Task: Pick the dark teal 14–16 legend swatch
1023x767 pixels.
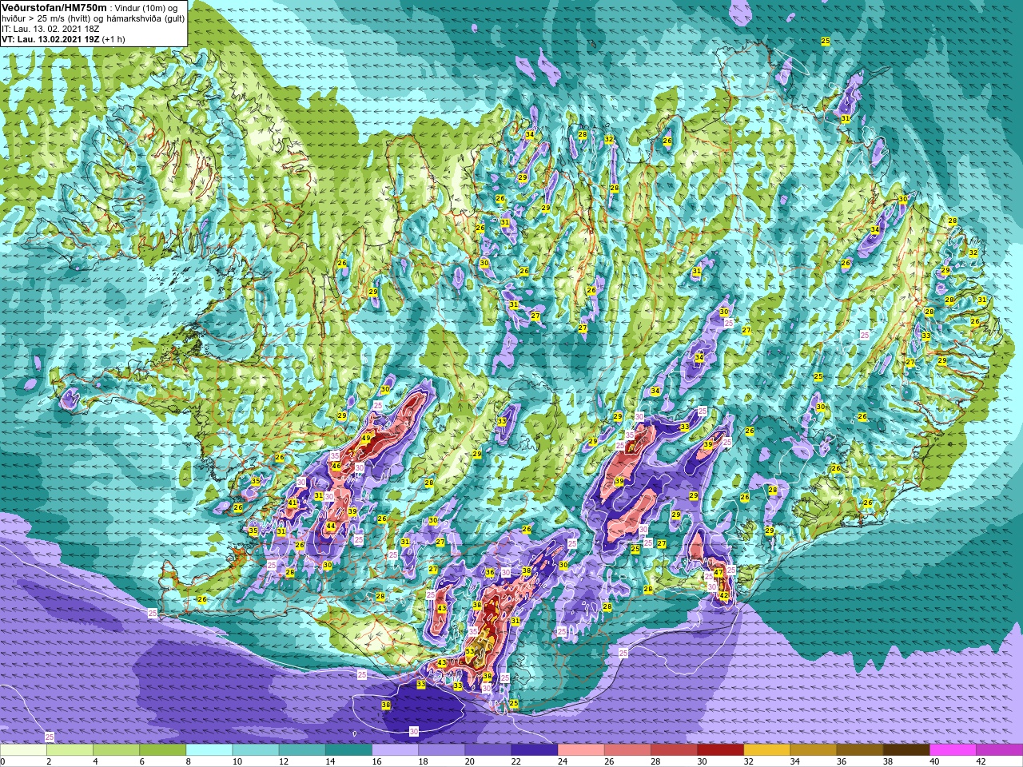Action: pyautogui.click(x=348, y=750)
